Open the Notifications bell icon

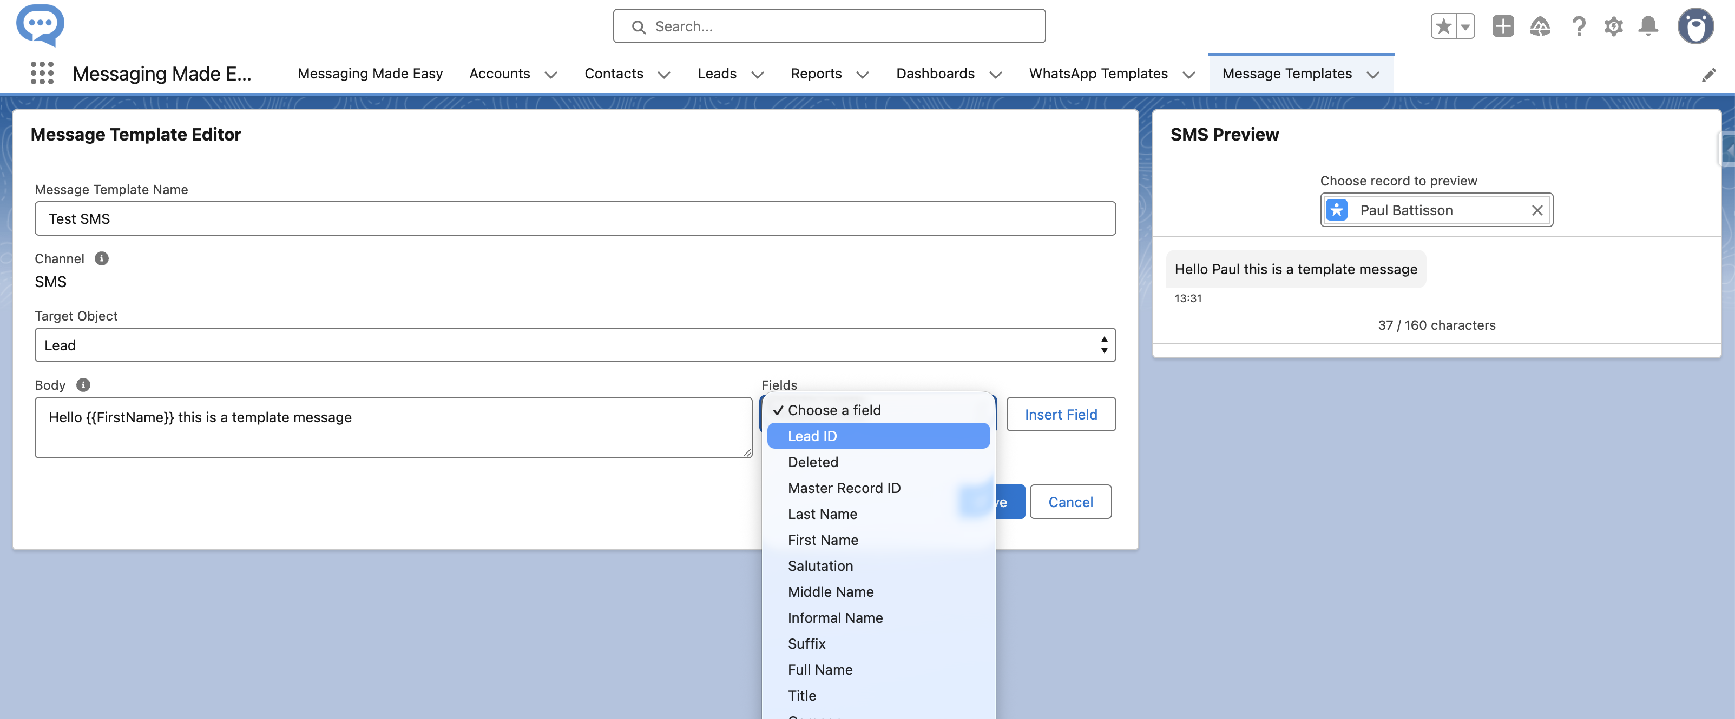coord(1648,26)
